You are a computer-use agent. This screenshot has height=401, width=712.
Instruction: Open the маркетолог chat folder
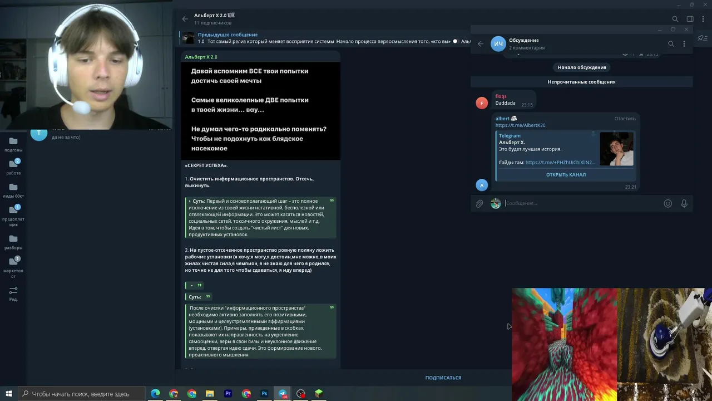click(13, 267)
